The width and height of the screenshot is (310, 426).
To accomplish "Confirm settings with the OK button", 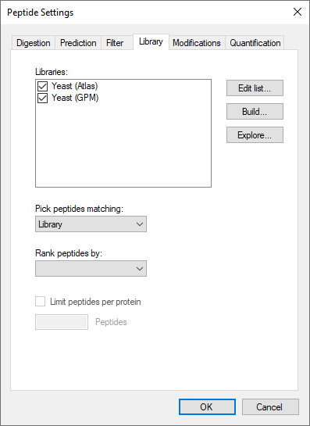I will 207,406.
